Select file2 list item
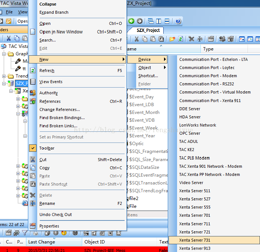Viewport: 260px width, 252px height. point(134,198)
